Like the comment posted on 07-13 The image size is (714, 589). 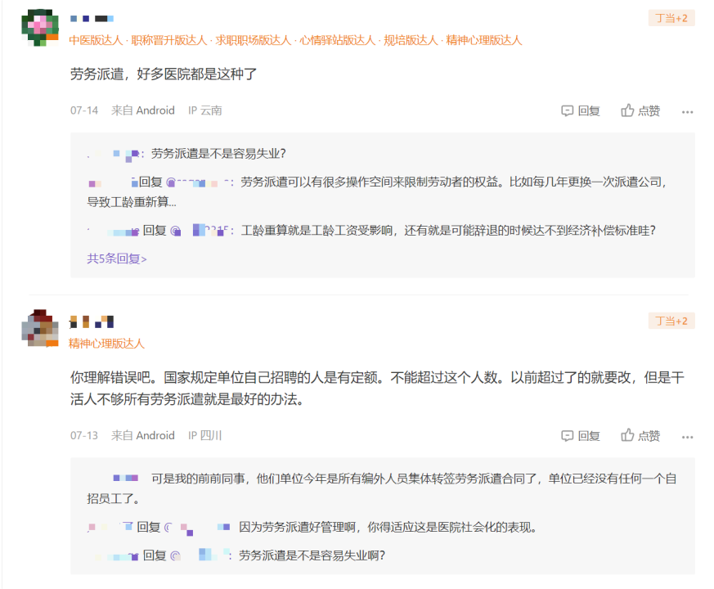pyautogui.click(x=640, y=436)
